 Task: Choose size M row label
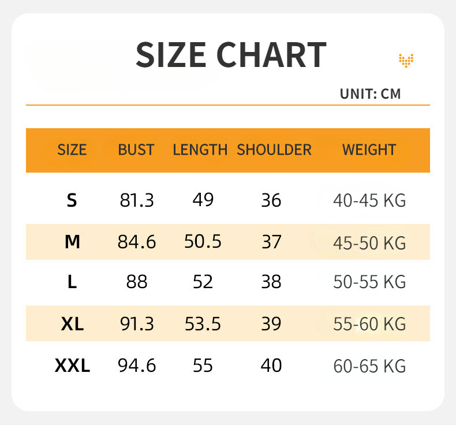(x=72, y=242)
